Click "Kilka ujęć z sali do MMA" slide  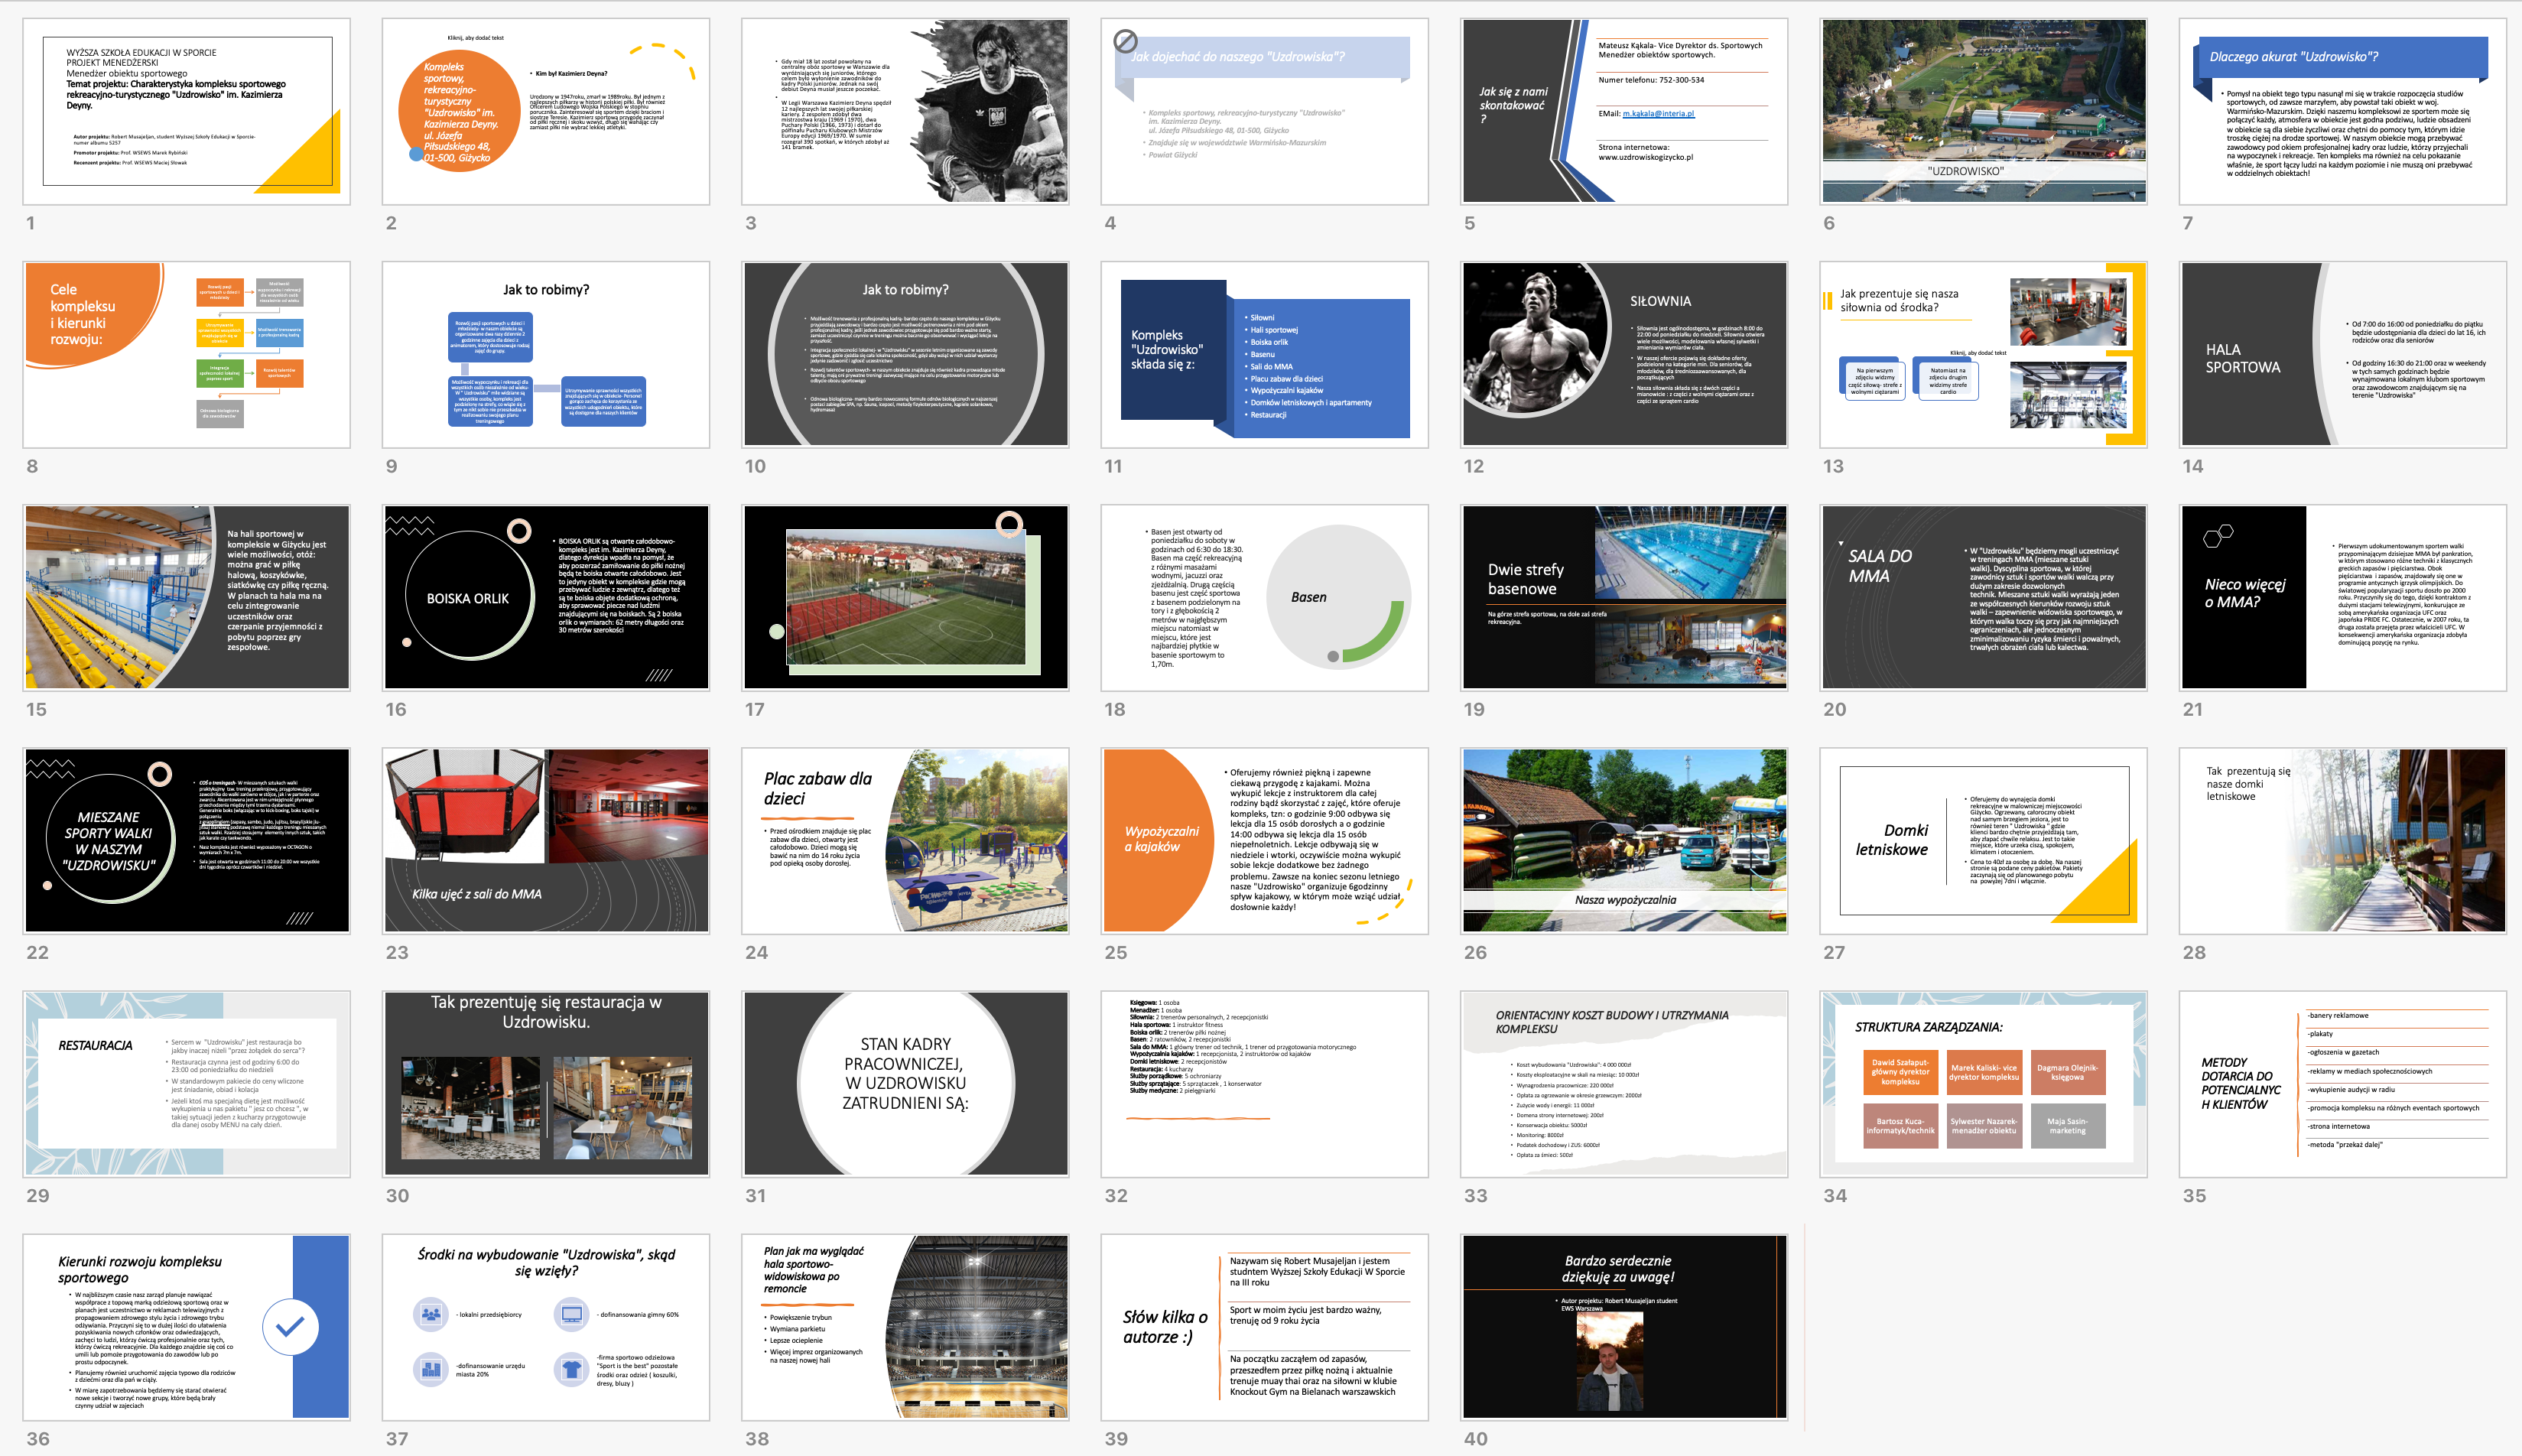pyautogui.click(x=546, y=840)
